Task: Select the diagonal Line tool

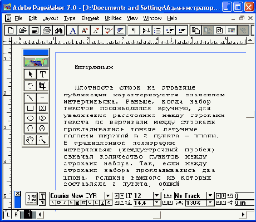Action: tap(30, 98)
